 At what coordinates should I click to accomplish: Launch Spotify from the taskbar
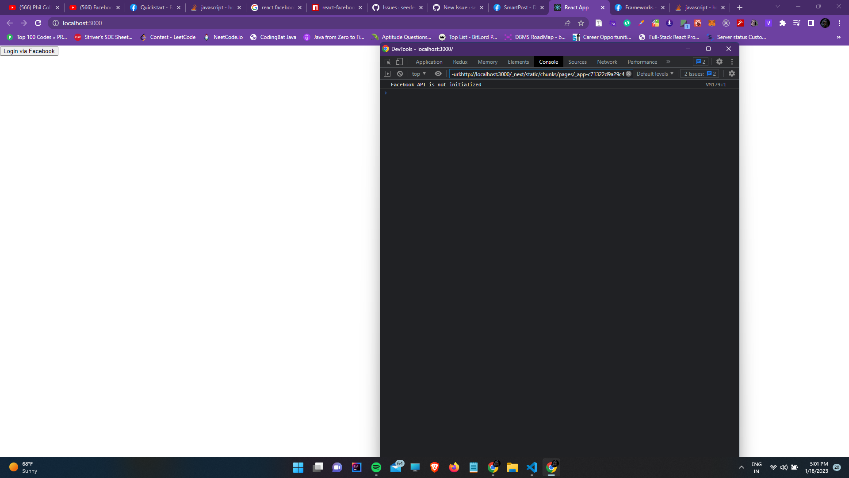376,467
